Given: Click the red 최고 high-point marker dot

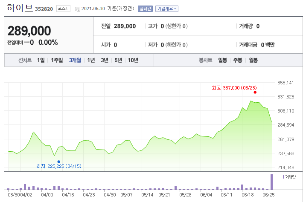Looking at the screenshot, I should click(x=255, y=92).
